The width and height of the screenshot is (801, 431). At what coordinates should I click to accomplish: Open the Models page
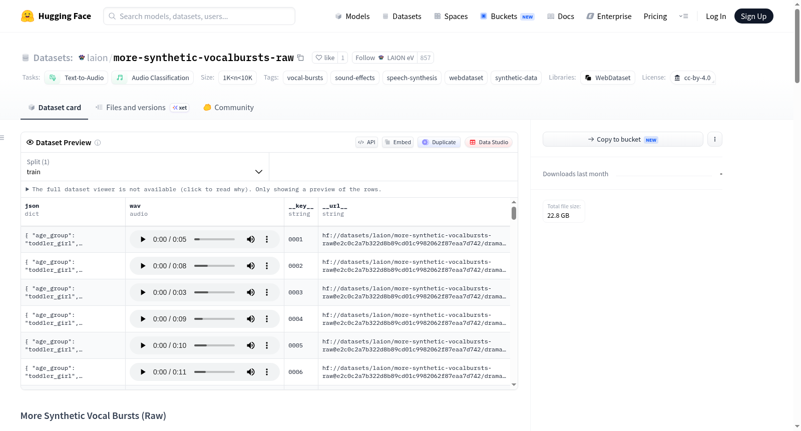[352, 16]
